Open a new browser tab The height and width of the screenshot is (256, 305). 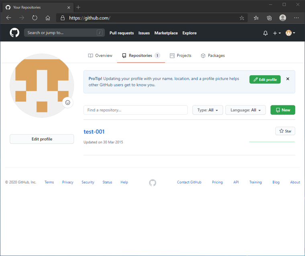pyautogui.click(x=78, y=7)
